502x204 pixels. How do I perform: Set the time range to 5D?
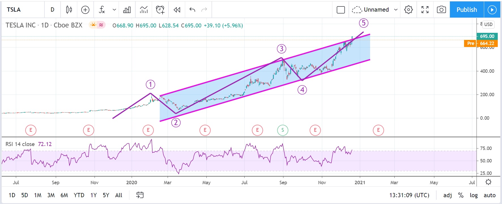pos(25,195)
